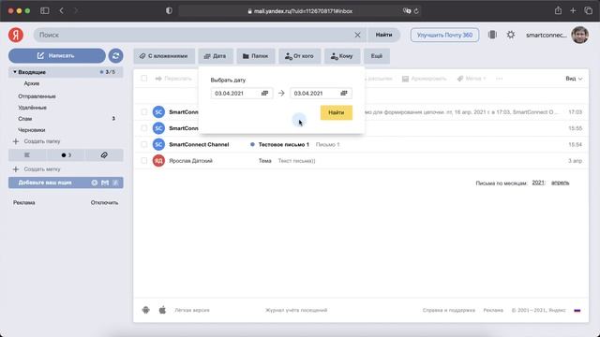Click the Переслать toolbar button
Image resolution: width=600 pixels, height=337 pixels.
[173, 79]
